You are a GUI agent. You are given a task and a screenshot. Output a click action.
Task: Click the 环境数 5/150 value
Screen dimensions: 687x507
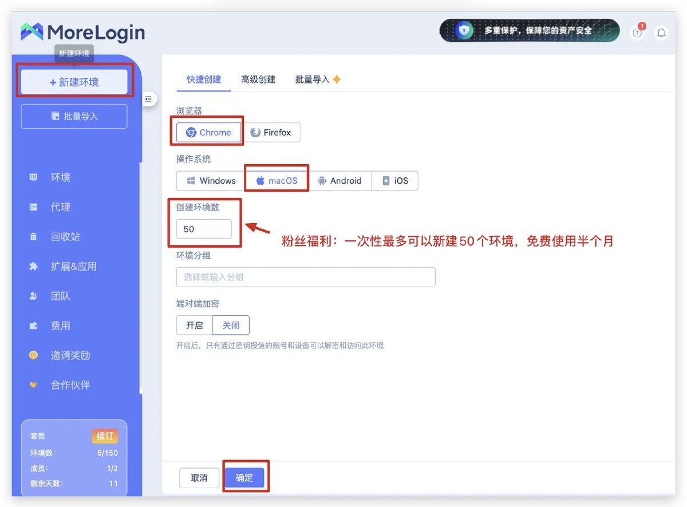coord(107,453)
